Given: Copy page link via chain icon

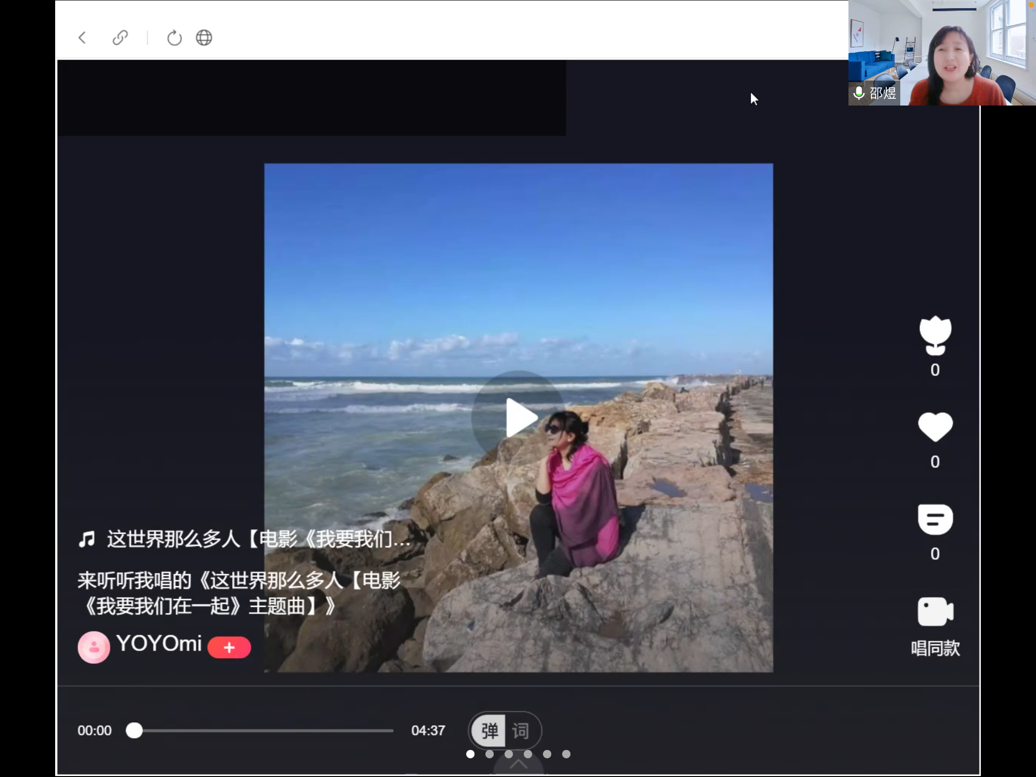Looking at the screenshot, I should coord(120,37).
